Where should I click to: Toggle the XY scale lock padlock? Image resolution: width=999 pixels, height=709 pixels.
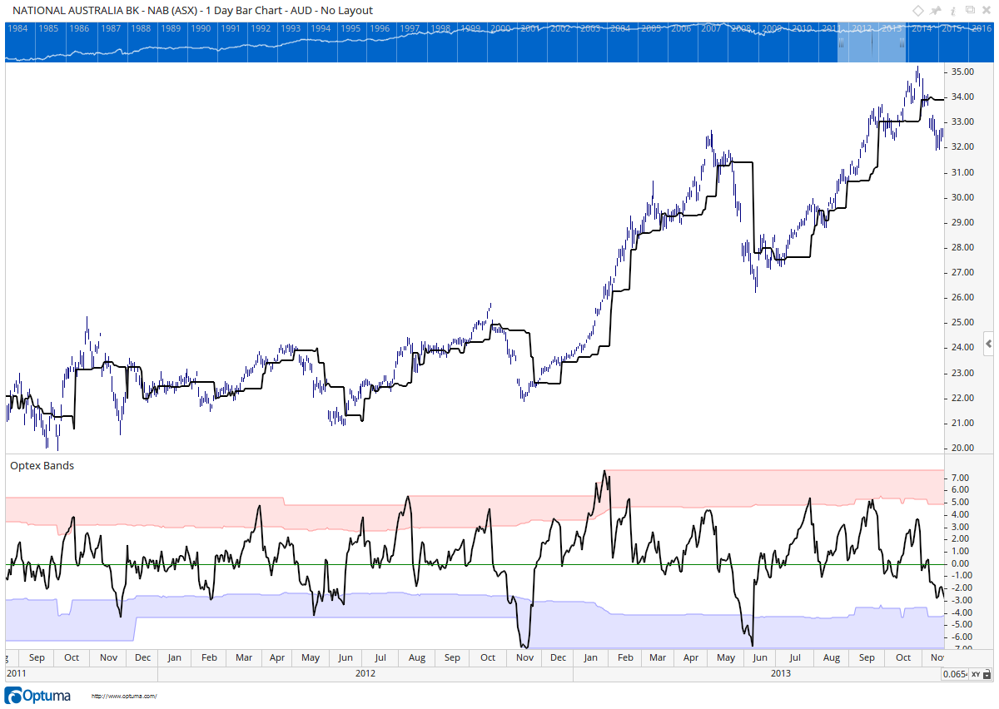987,674
